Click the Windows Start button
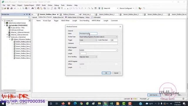 point(3,104)
